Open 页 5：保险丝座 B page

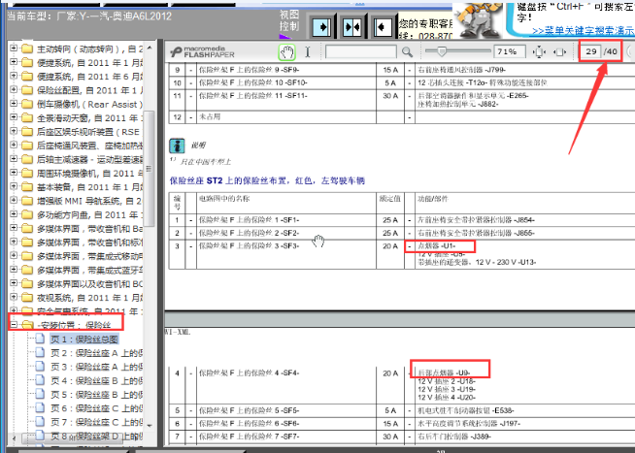coord(96,395)
